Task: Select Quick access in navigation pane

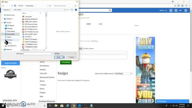Action: coord(10,15)
